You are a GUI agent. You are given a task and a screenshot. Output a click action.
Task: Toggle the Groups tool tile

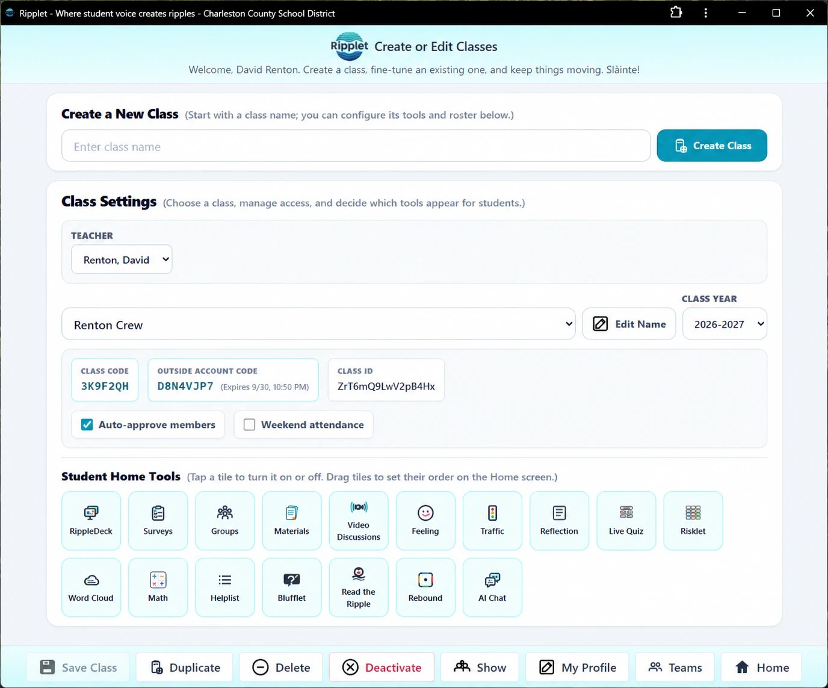[224, 521]
